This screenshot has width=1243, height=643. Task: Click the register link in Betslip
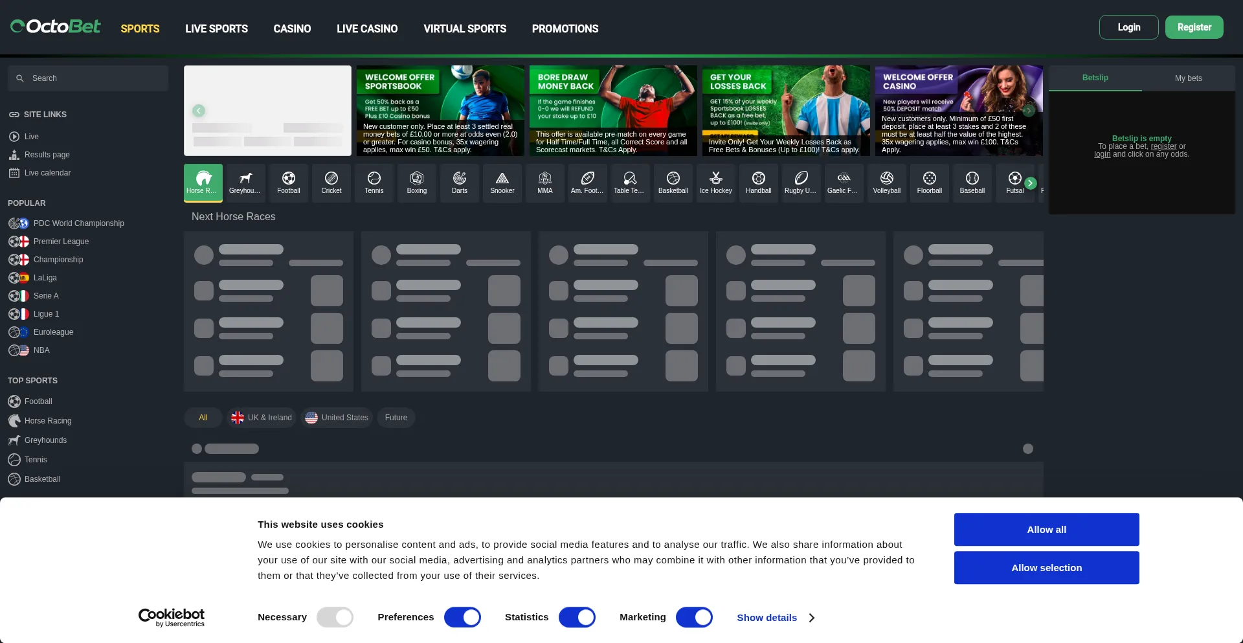(x=1163, y=146)
